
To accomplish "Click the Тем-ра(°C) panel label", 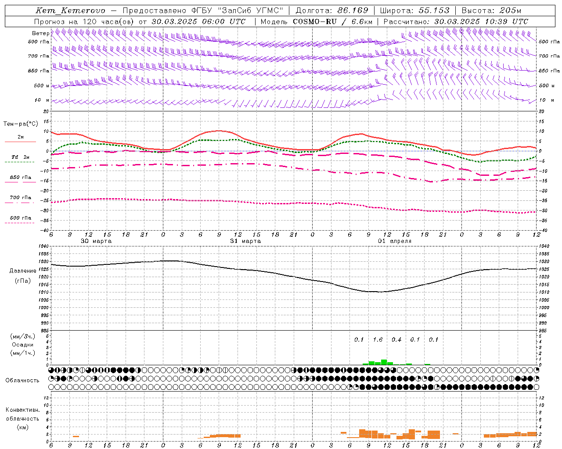I will tap(21, 124).
